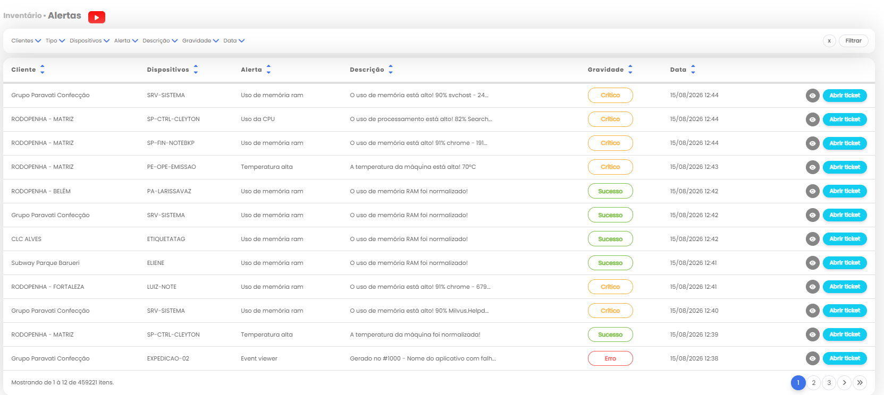Click the Uso da CPU alert cell

tap(258, 119)
